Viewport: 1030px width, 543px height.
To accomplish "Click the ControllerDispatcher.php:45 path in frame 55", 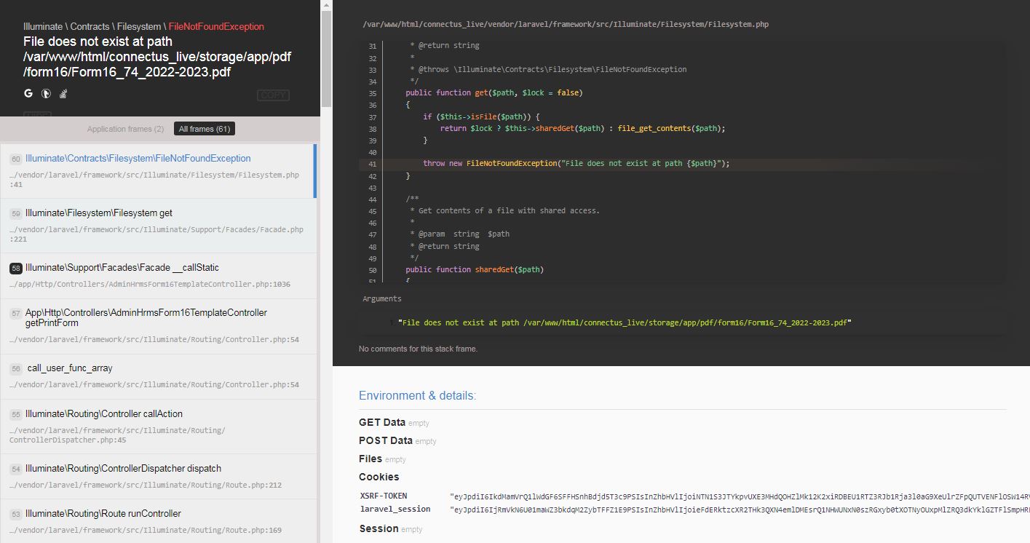I will click(x=117, y=435).
